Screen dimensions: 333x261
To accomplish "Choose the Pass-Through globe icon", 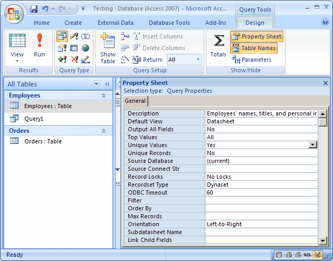I will (85, 48).
